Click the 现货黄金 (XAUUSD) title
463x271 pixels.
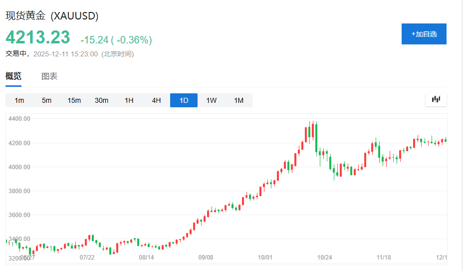52,16
